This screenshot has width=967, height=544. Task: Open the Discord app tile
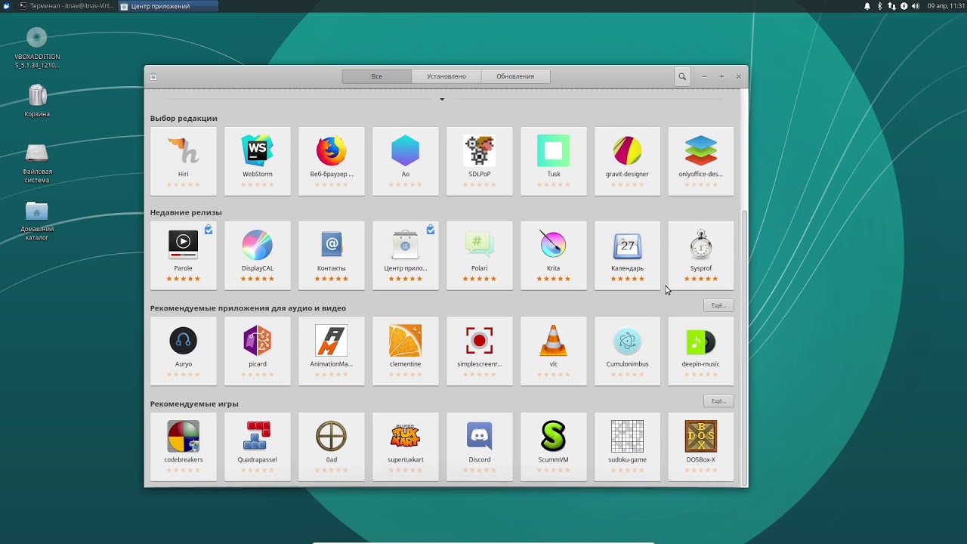click(x=480, y=447)
